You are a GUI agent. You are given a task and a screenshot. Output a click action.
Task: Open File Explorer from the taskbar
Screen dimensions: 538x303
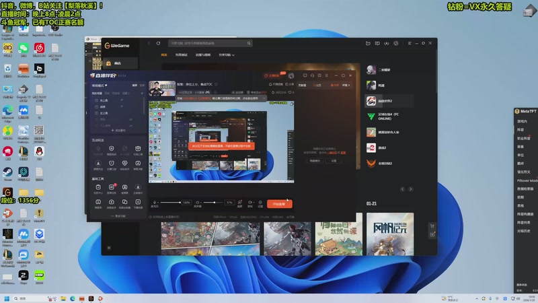click(63, 298)
